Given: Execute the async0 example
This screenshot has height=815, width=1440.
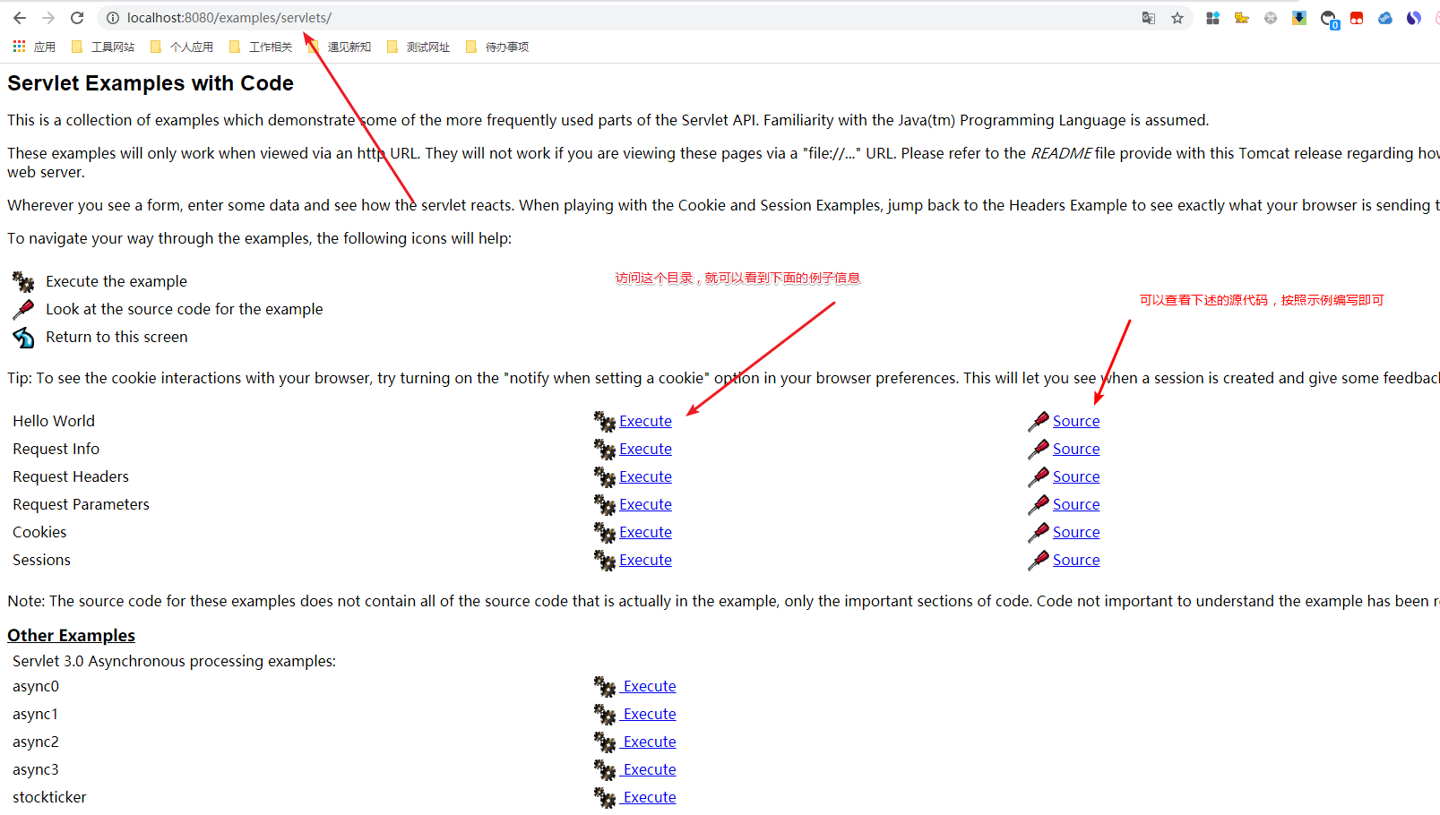Looking at the screenshot, I should 650,686.
